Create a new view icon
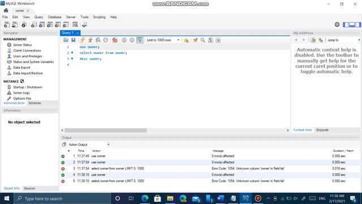Screen dimensions: 362x204 [50, 24]
